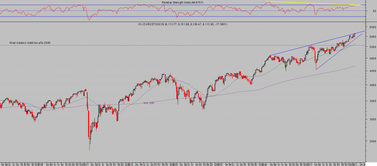Click the 2022 year marker on time axis

tap(172, 164)
